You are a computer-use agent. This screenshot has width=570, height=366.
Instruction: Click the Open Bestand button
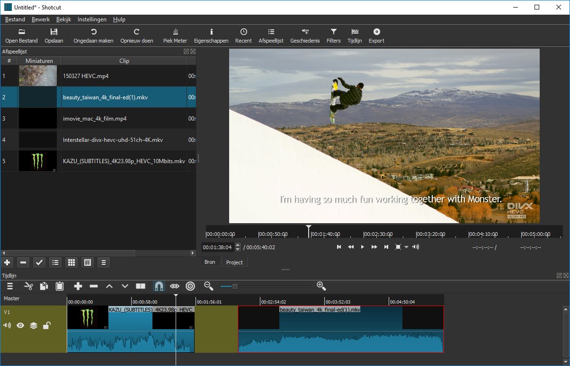point(22,35)
